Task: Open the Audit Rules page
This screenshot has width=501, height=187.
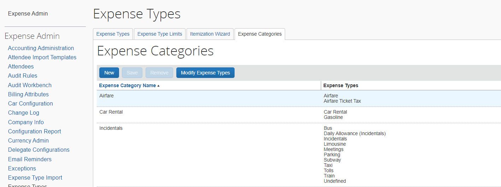Action: click(23, 76)
